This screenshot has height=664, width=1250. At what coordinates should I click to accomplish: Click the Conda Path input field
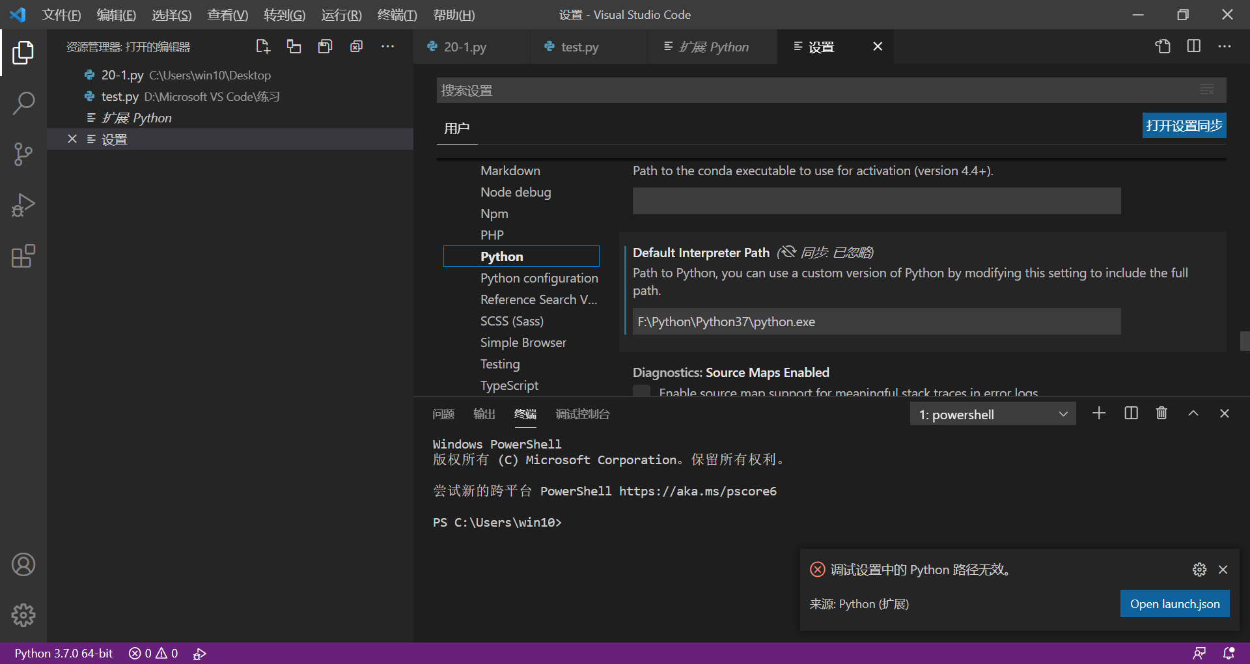[876, 201]
